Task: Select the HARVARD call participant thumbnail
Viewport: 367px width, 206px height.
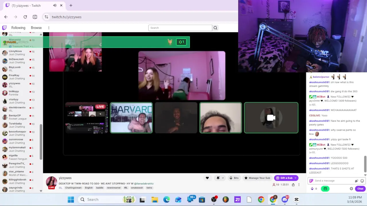Action: tap(131, 118)
